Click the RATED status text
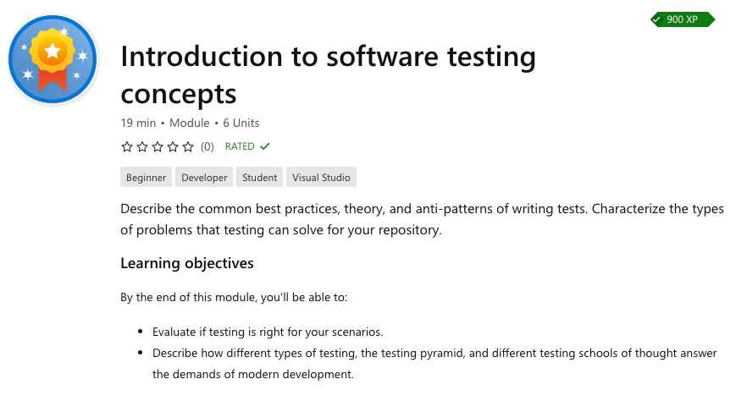The width and height of the screenshot is (736, 401). click(240, 146)
